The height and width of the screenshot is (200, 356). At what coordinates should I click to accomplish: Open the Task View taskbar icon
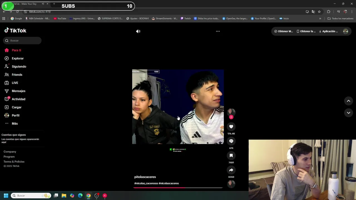coord(56,196)
